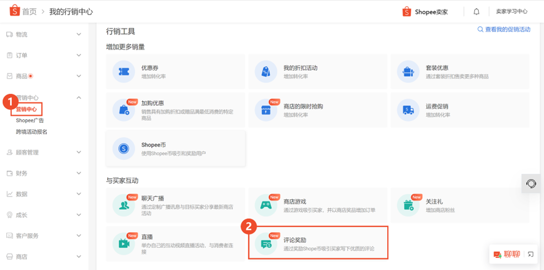Open the 优惠券 voucher tool icon
This screenshot has height=270, width=544.
click(123, 72)
